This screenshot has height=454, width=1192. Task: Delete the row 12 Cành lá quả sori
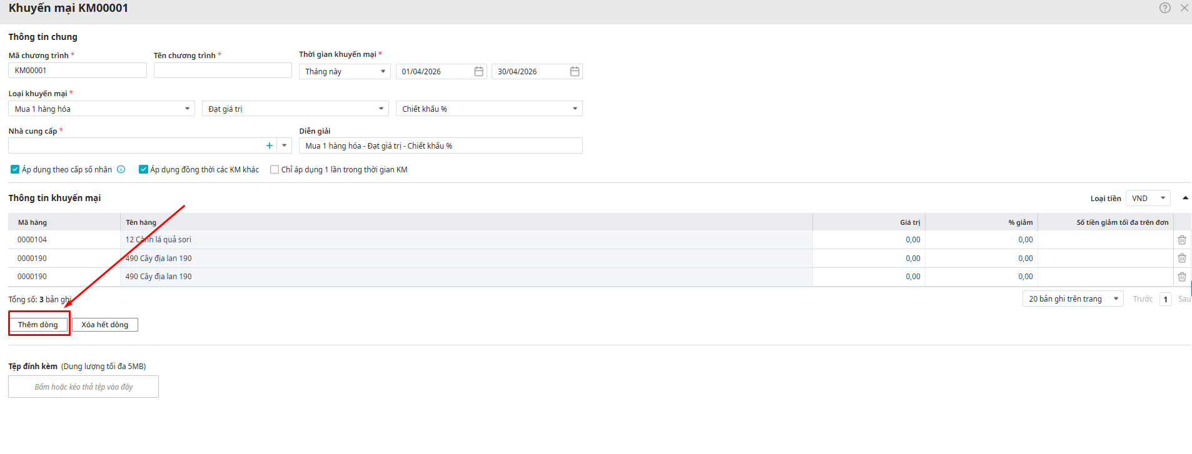click(1182, 240)
